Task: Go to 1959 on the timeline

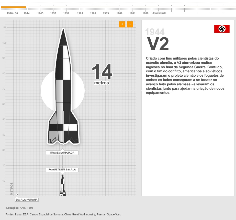Action: tap(66, 13)
